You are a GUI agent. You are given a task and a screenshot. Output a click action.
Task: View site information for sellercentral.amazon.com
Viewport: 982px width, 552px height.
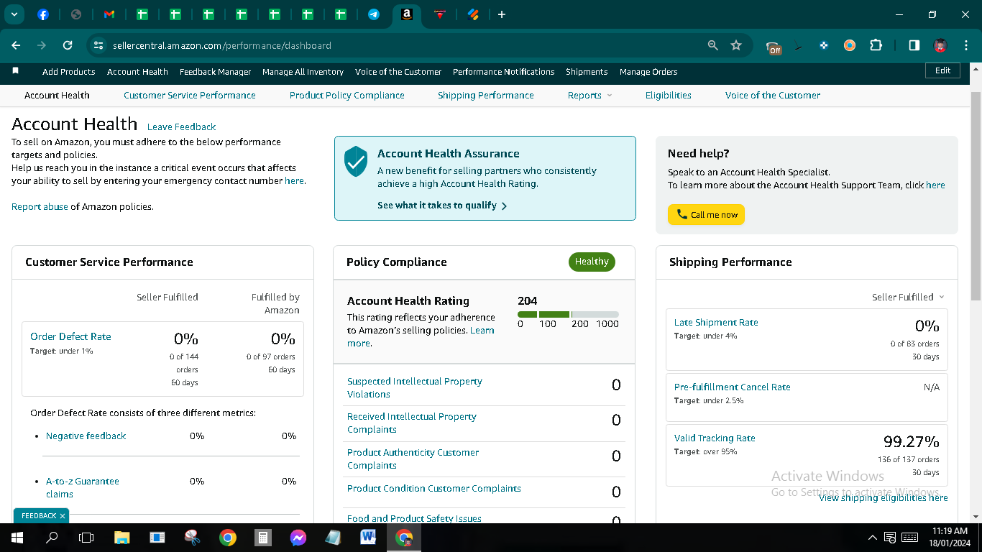click(99, 45)
